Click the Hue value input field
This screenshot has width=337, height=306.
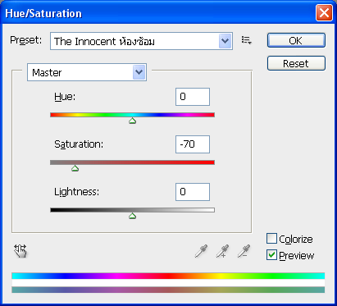click(x=193, y=97)
